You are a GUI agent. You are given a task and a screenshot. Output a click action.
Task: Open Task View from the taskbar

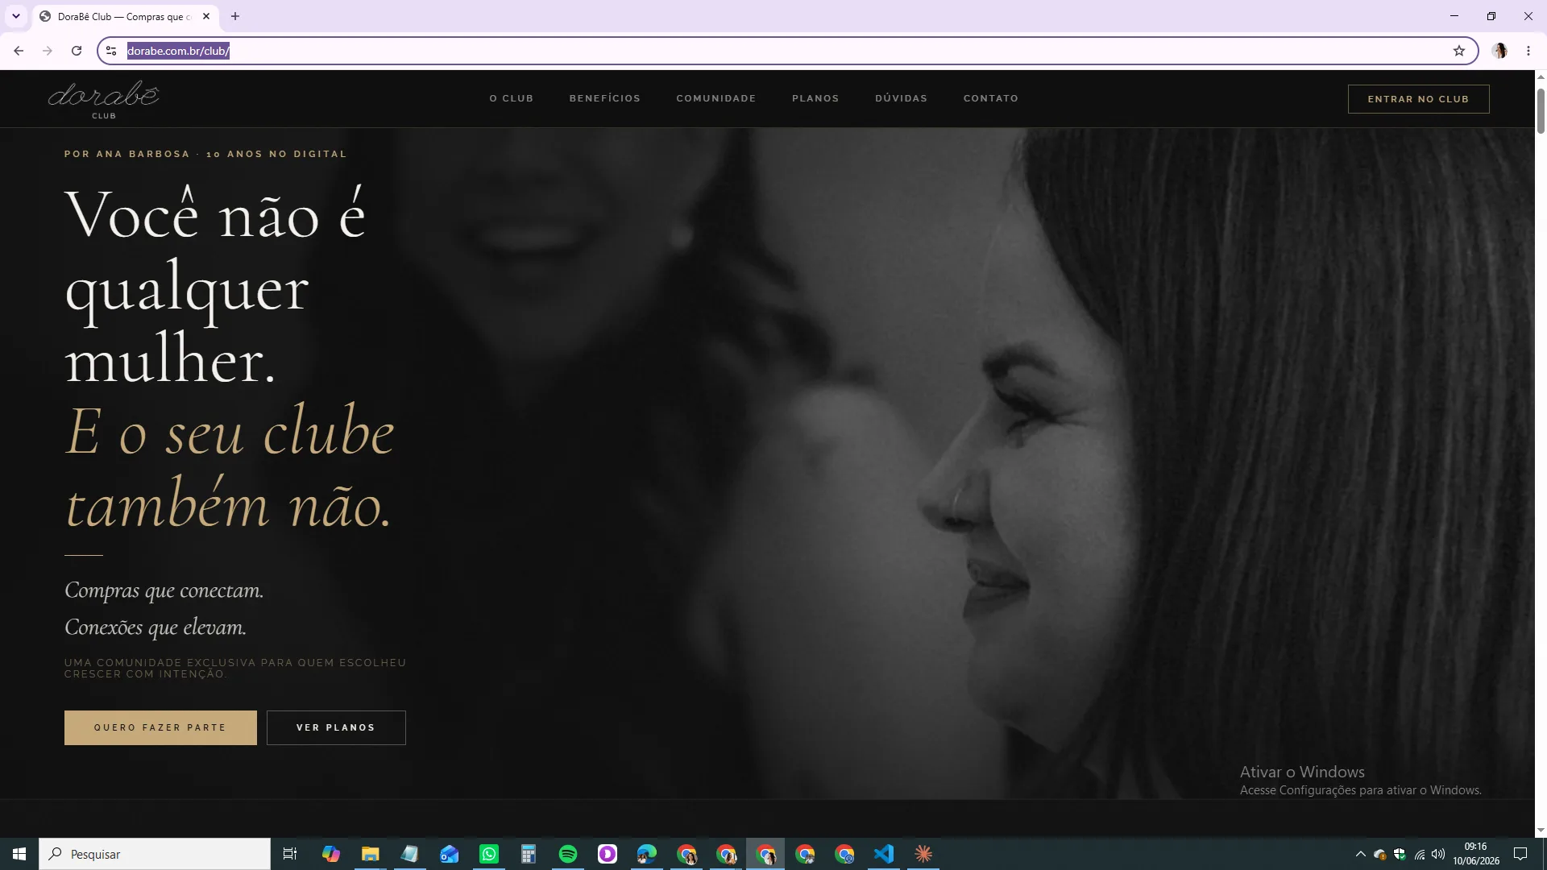(x=290, y=854)
